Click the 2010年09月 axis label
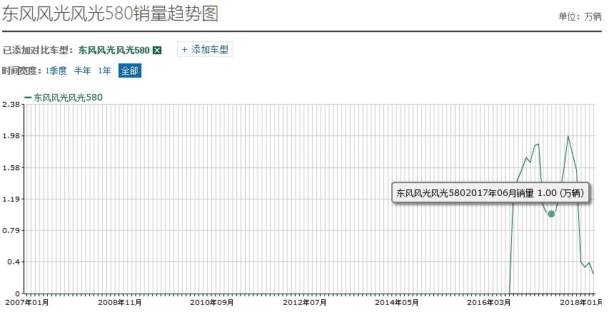Screen dimensions: 609x317 [x=211, y=303]
